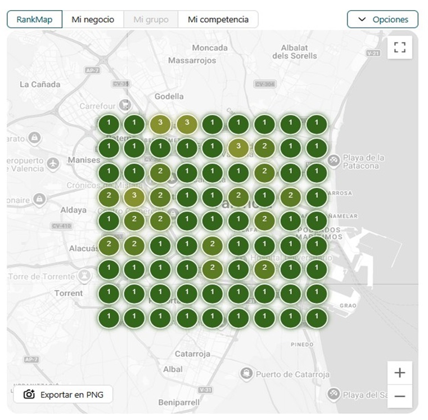Click the La Cañada map label
Image resolution: width=428 pixels, height=420 pixels.
(x=40, y=84)
